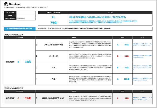Click the 対象アカウントの総合評価 column header
157x108 pixels.
pos(53,12)
